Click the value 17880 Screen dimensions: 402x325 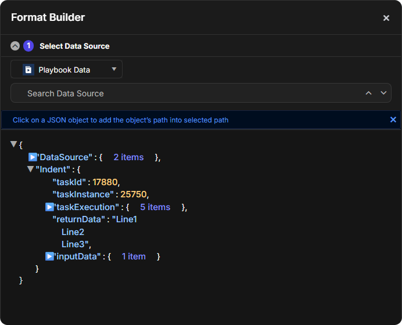pyautogui.click(x=105, y=182)
